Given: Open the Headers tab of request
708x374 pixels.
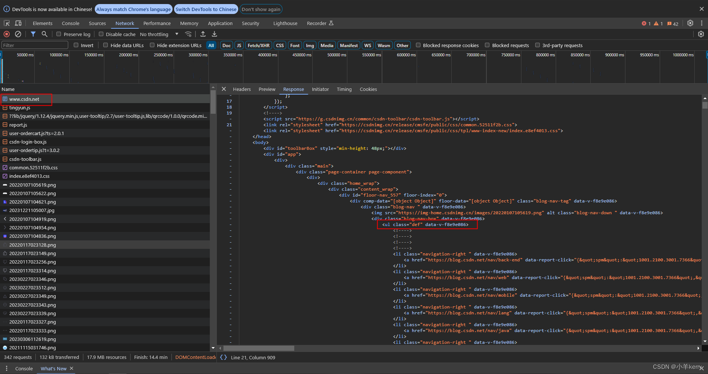Looking at the screenshot, I should point(242,89).
